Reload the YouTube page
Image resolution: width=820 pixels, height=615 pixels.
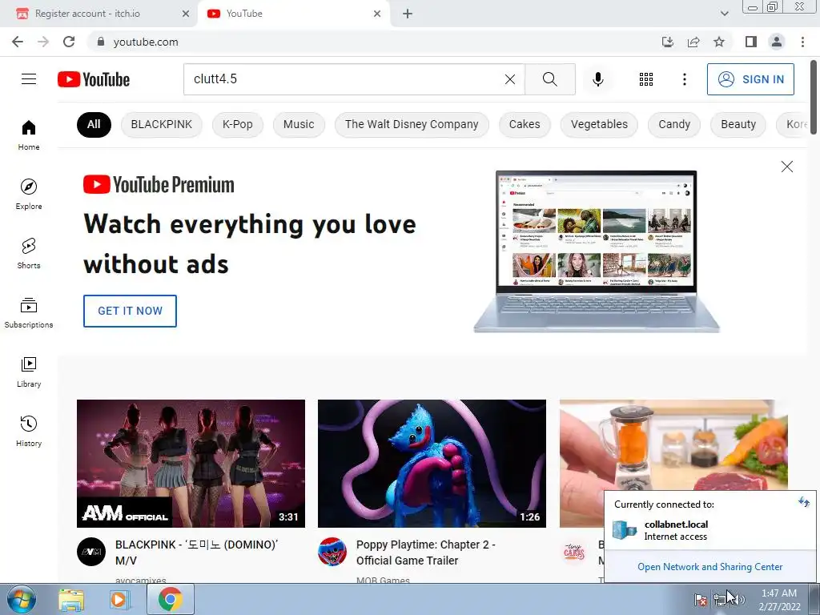click(69, 42)
